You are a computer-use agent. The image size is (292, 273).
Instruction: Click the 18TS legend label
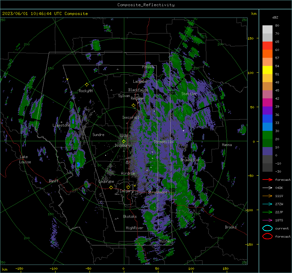pyautogui.click(x=279, y=220)
